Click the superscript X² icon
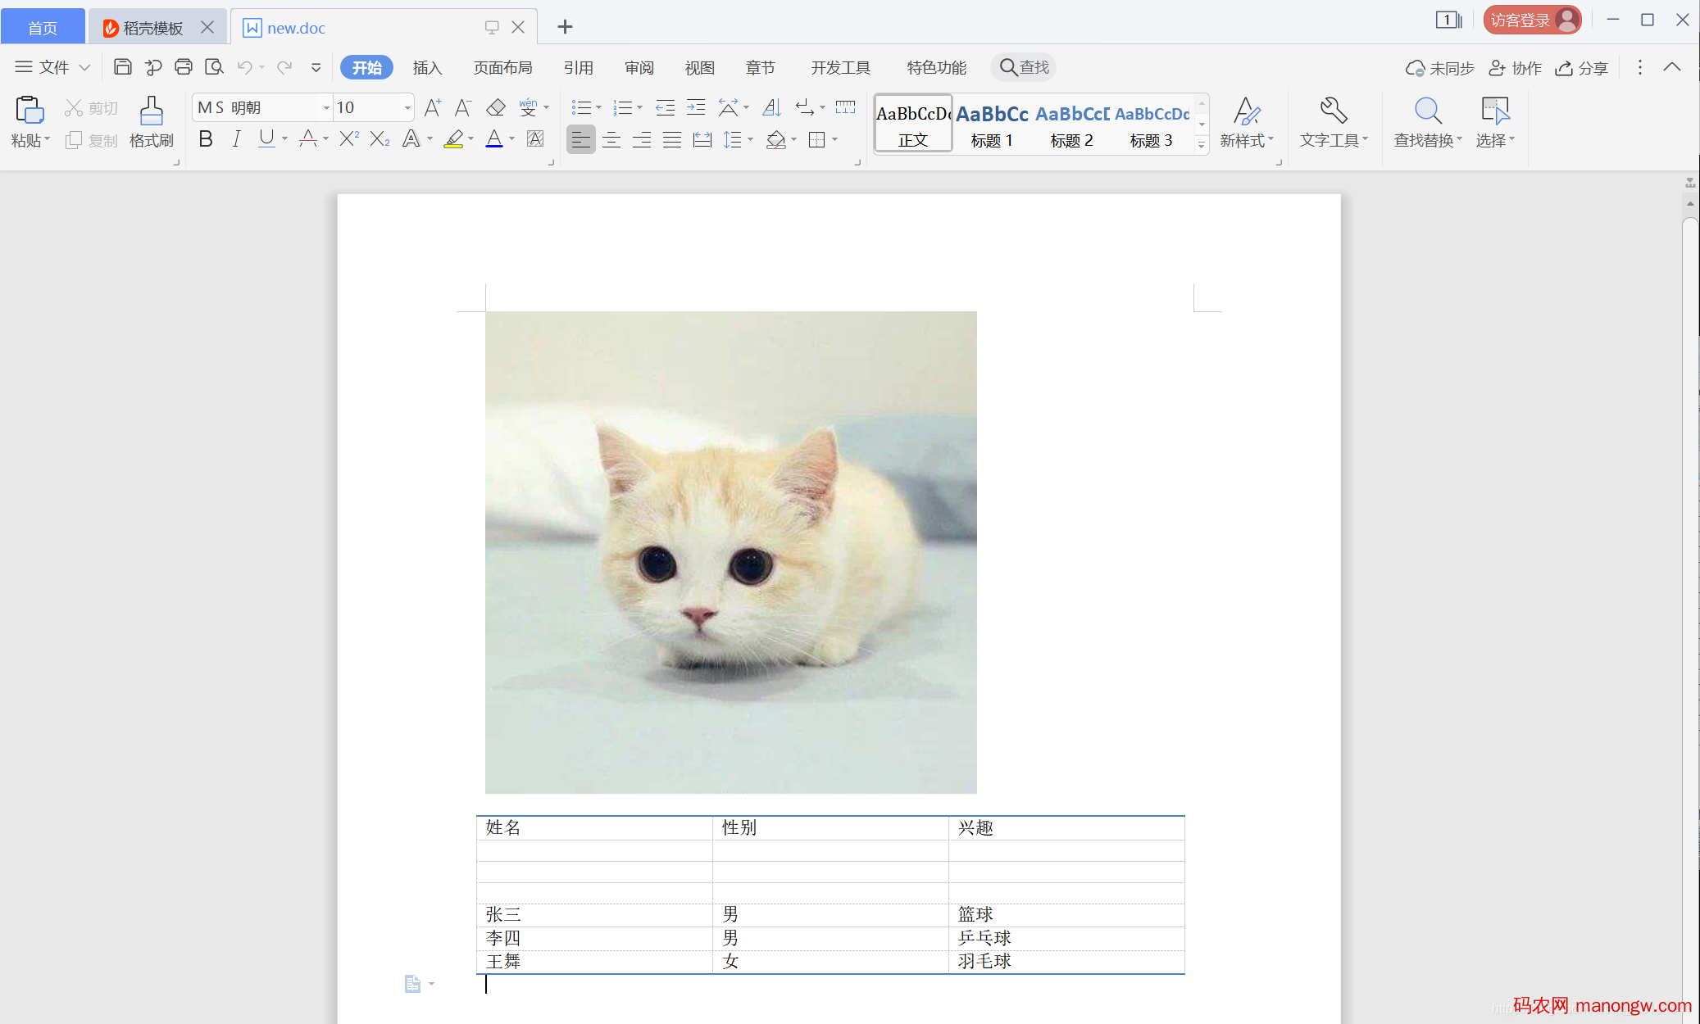The height and width of the screenshot is (1024, 1700). point(348,139)
